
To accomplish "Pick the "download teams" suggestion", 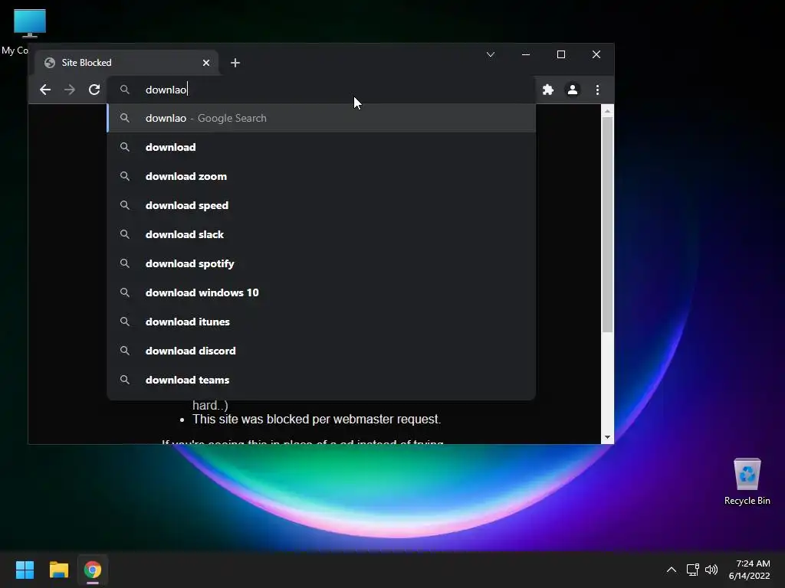I will click(x=321, y=380).
